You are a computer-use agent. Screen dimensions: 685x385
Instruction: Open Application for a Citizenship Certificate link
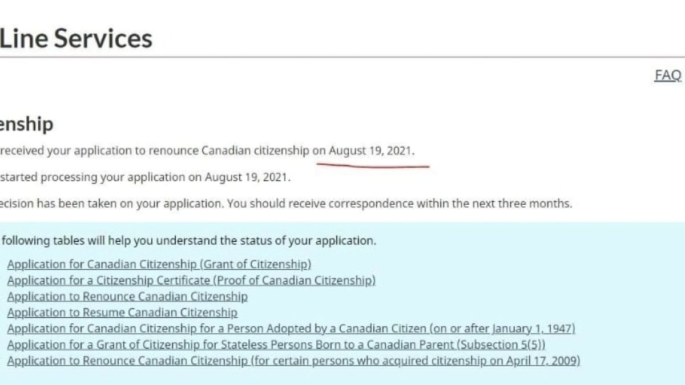191,280
